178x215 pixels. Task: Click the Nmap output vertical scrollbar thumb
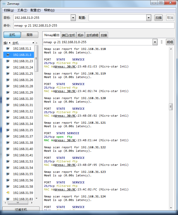171,107
